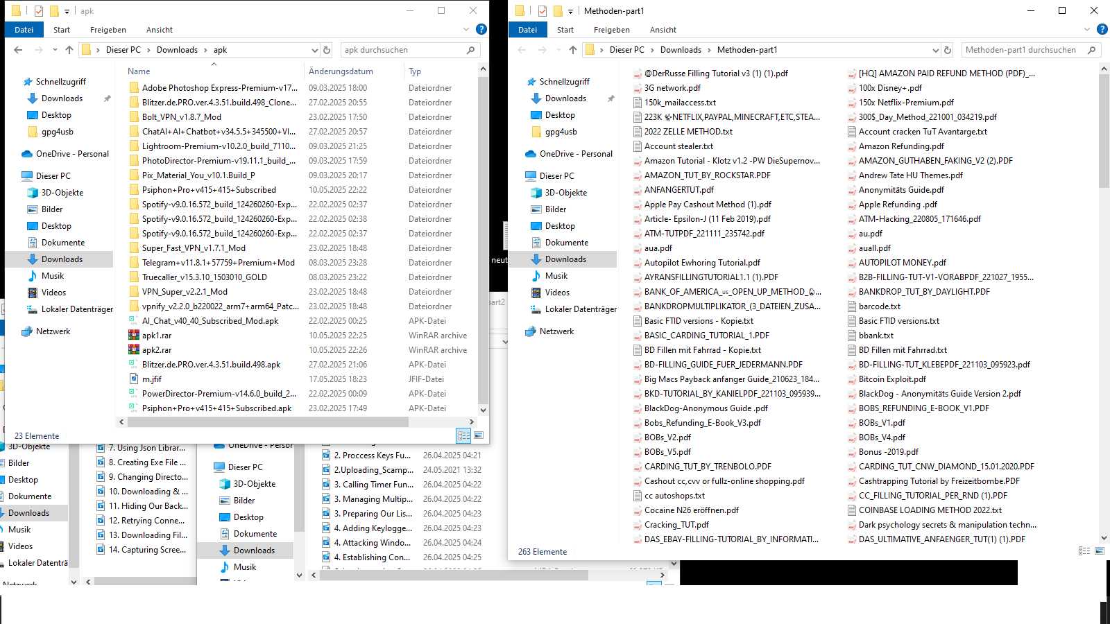Switch Methoden-part1 to large icons view

(1100, 551)
